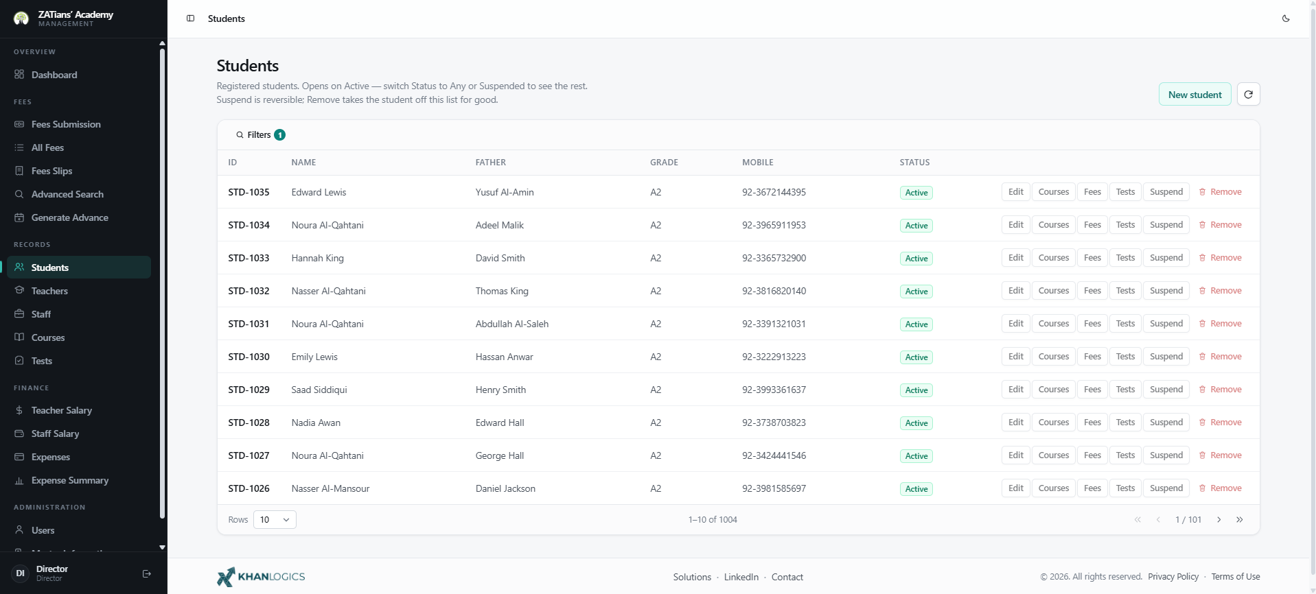This screenshot has width=1316, height=594.
Task: Click the Dashboard grid icon
Action: 19,75
